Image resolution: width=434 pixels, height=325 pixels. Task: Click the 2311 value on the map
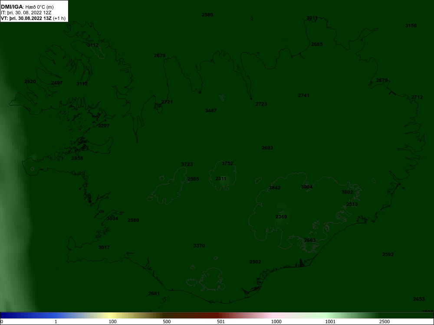tap(221, 179)
